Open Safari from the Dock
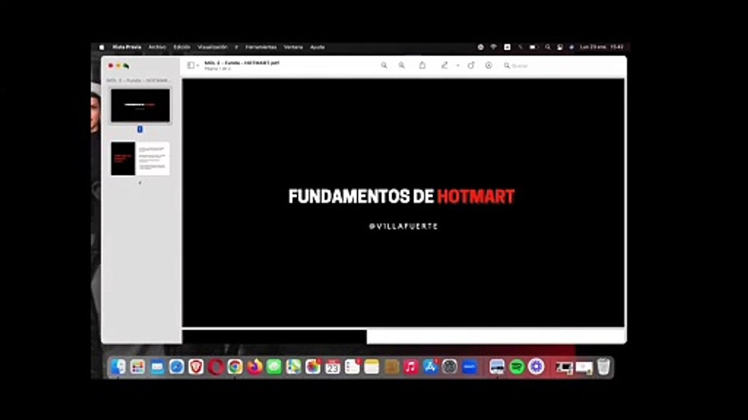 tap(176, 366)
